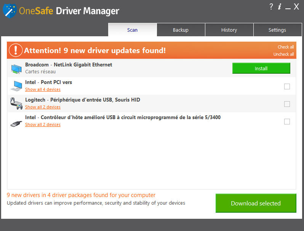Viewport: 304px width, 231px height.
Task: Install the Broadcom NetLink driver
Action: pyautogui.click(x=261, y=68)
